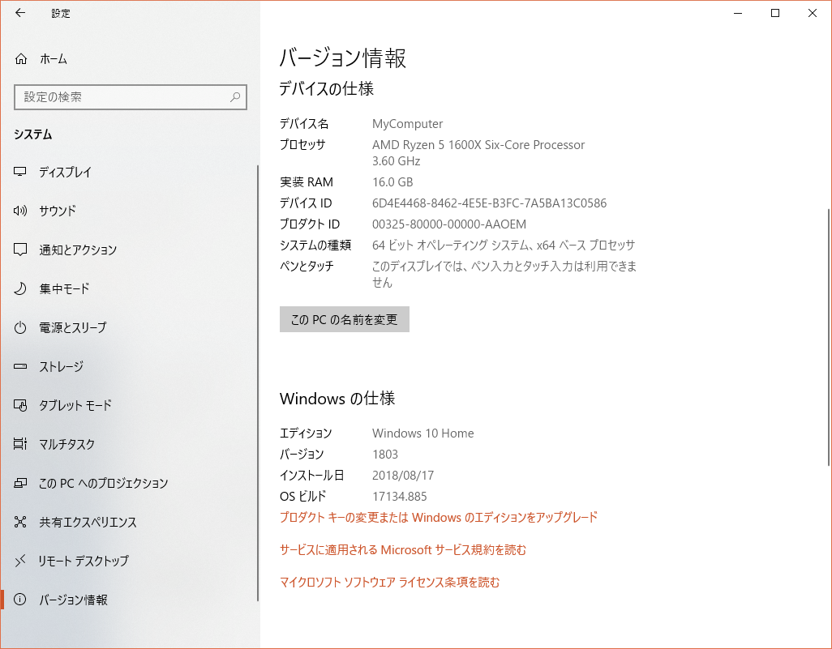Click the システム section heading
Image resolution: width=832 pixels, height=649 pixels.
pos(33,134)
